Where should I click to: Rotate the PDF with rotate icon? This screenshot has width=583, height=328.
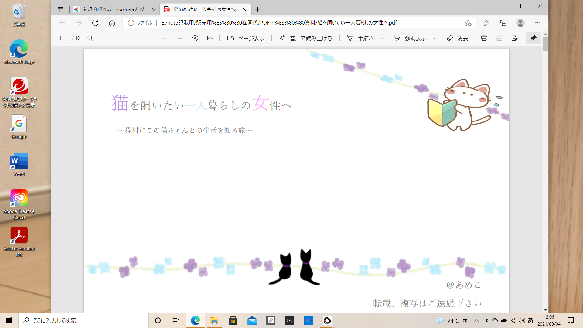195,38
